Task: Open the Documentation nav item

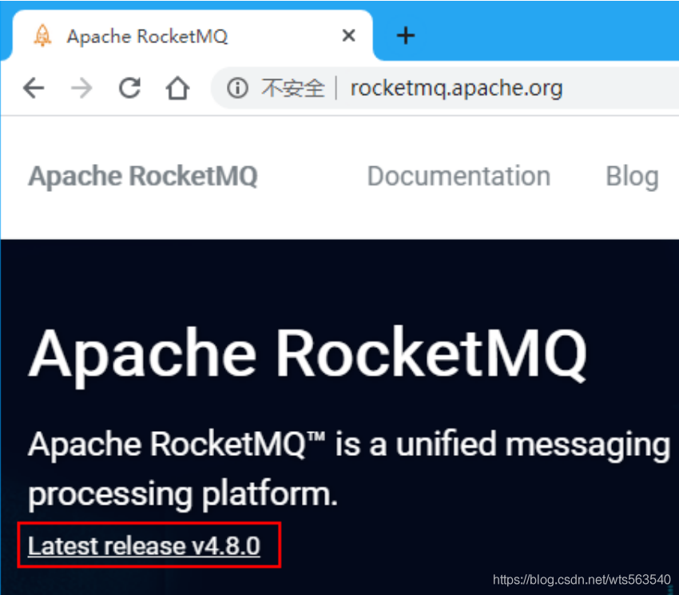Action: pos(459,177)
